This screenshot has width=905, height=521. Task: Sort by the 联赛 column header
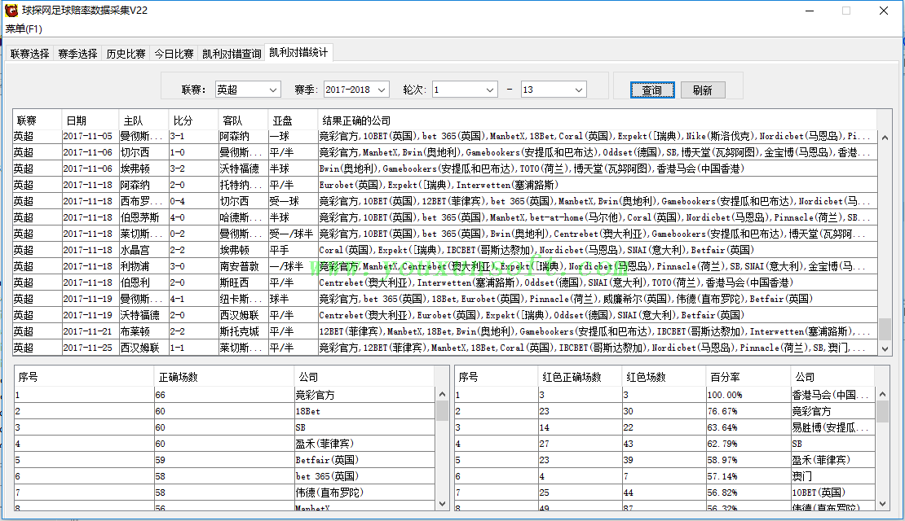pyautogui.click(x=37, y=120)
